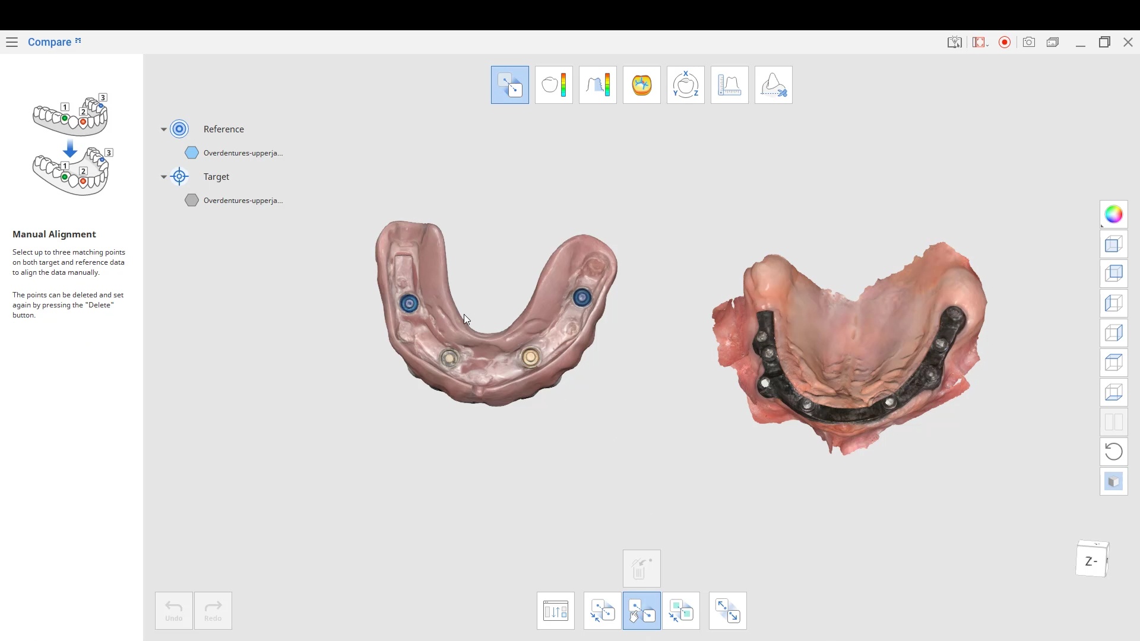Open the red-marked video settings icon

point(979,42)
